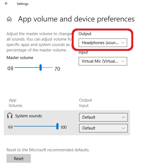Click App volume and device preferences heading
This screenshot has width=163, height=166.
tap(76, 19)
